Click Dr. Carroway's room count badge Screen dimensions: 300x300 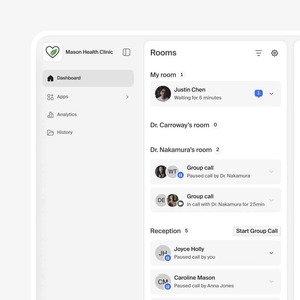point(215,125)
